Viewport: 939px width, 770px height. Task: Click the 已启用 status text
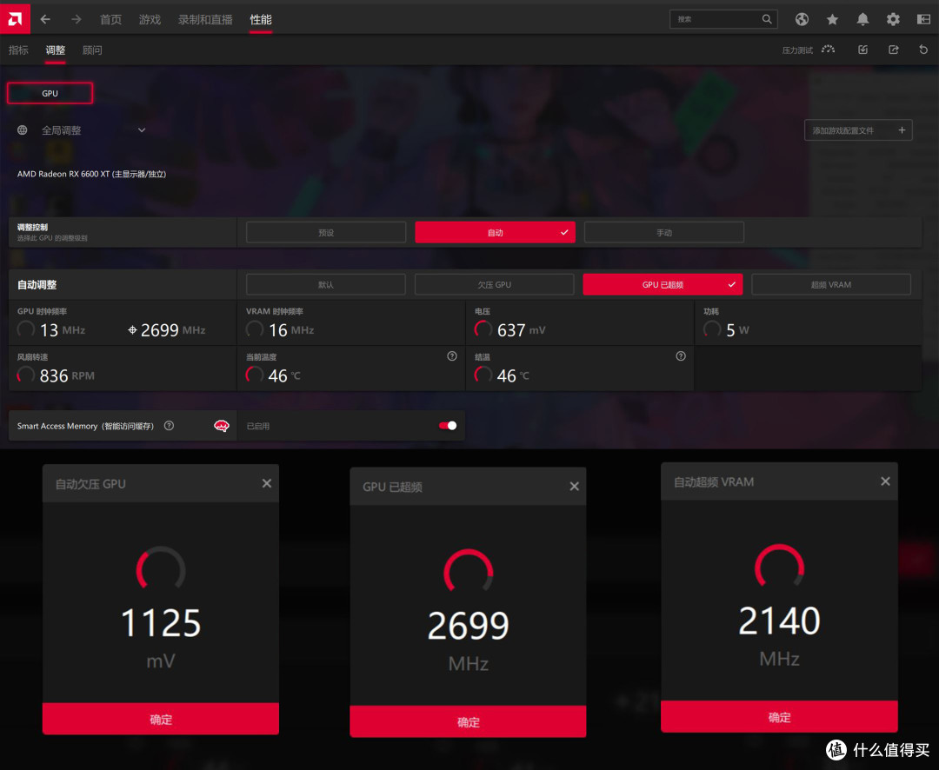[258, 427]
